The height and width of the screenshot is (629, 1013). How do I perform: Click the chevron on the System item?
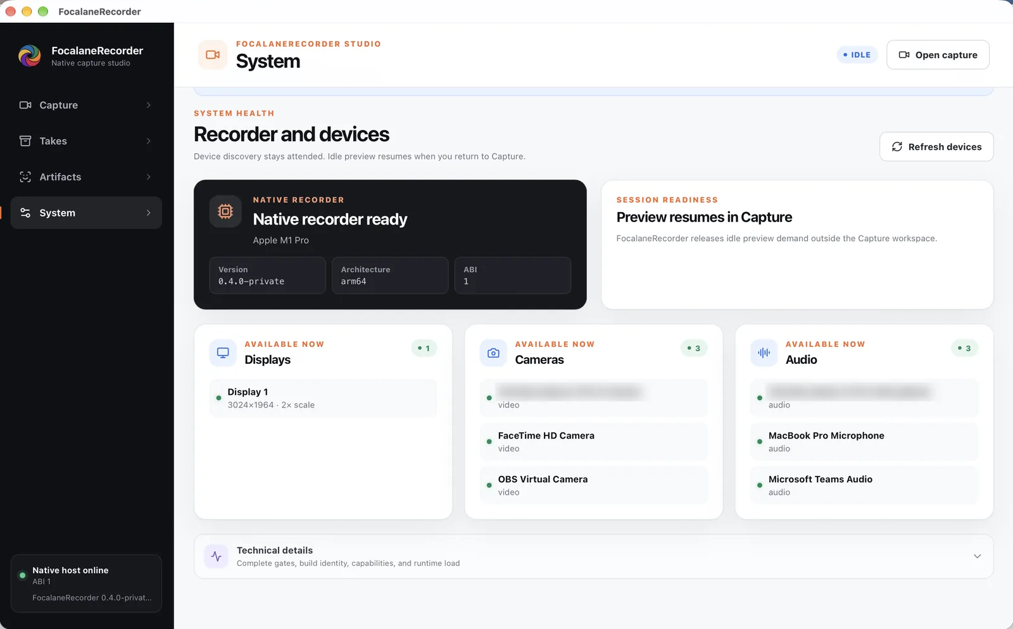pos(149,213)
